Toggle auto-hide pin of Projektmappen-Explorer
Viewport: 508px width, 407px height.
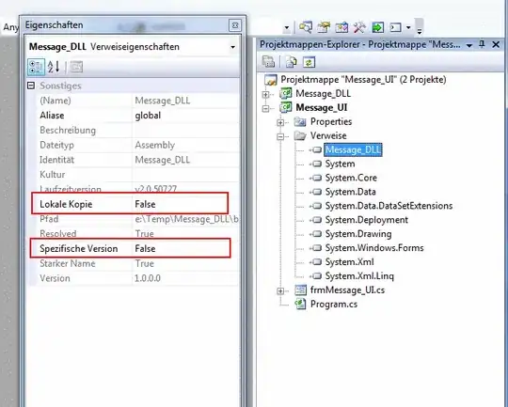coord(482,44)
